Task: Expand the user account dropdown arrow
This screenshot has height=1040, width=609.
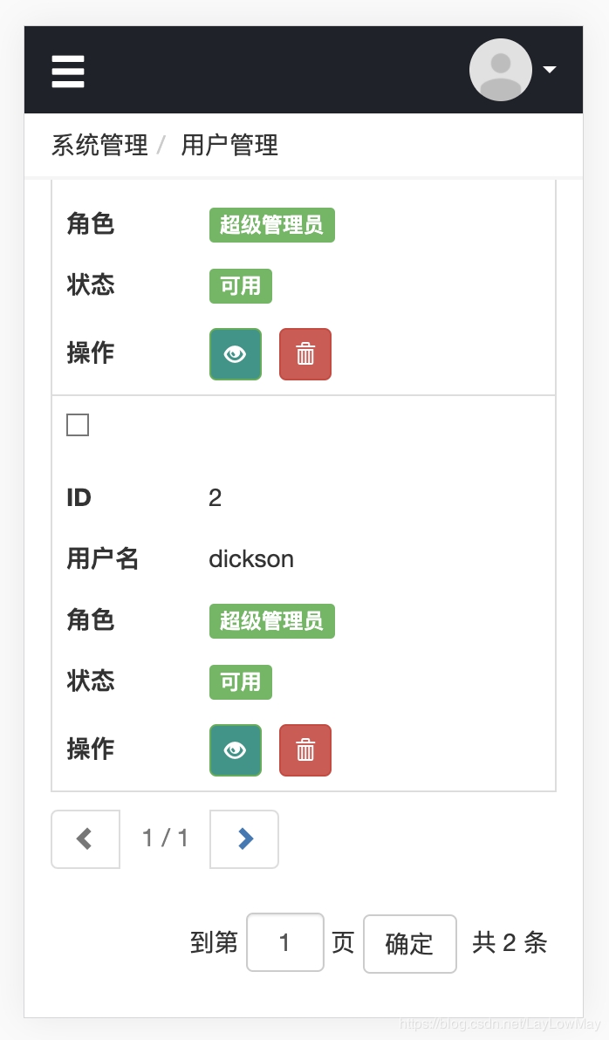Action: 550,70
